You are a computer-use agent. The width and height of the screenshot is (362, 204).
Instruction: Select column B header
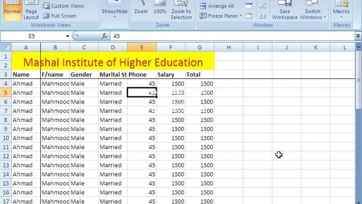click(x=55, y=48)
